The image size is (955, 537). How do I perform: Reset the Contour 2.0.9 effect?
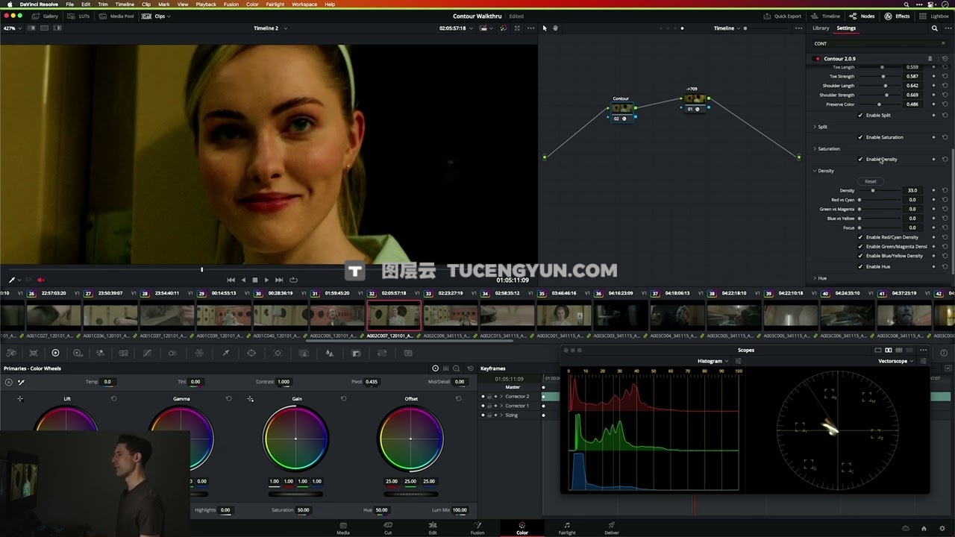[x=944, y=58]
